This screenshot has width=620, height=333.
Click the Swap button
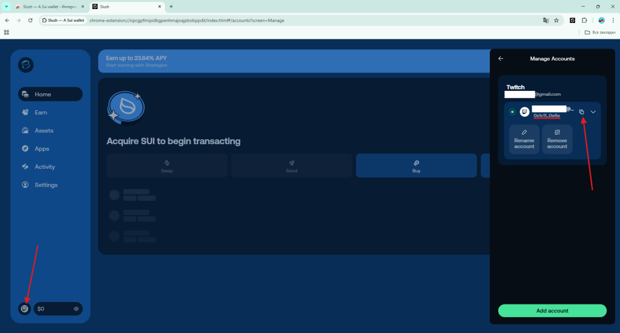point(167,166)
